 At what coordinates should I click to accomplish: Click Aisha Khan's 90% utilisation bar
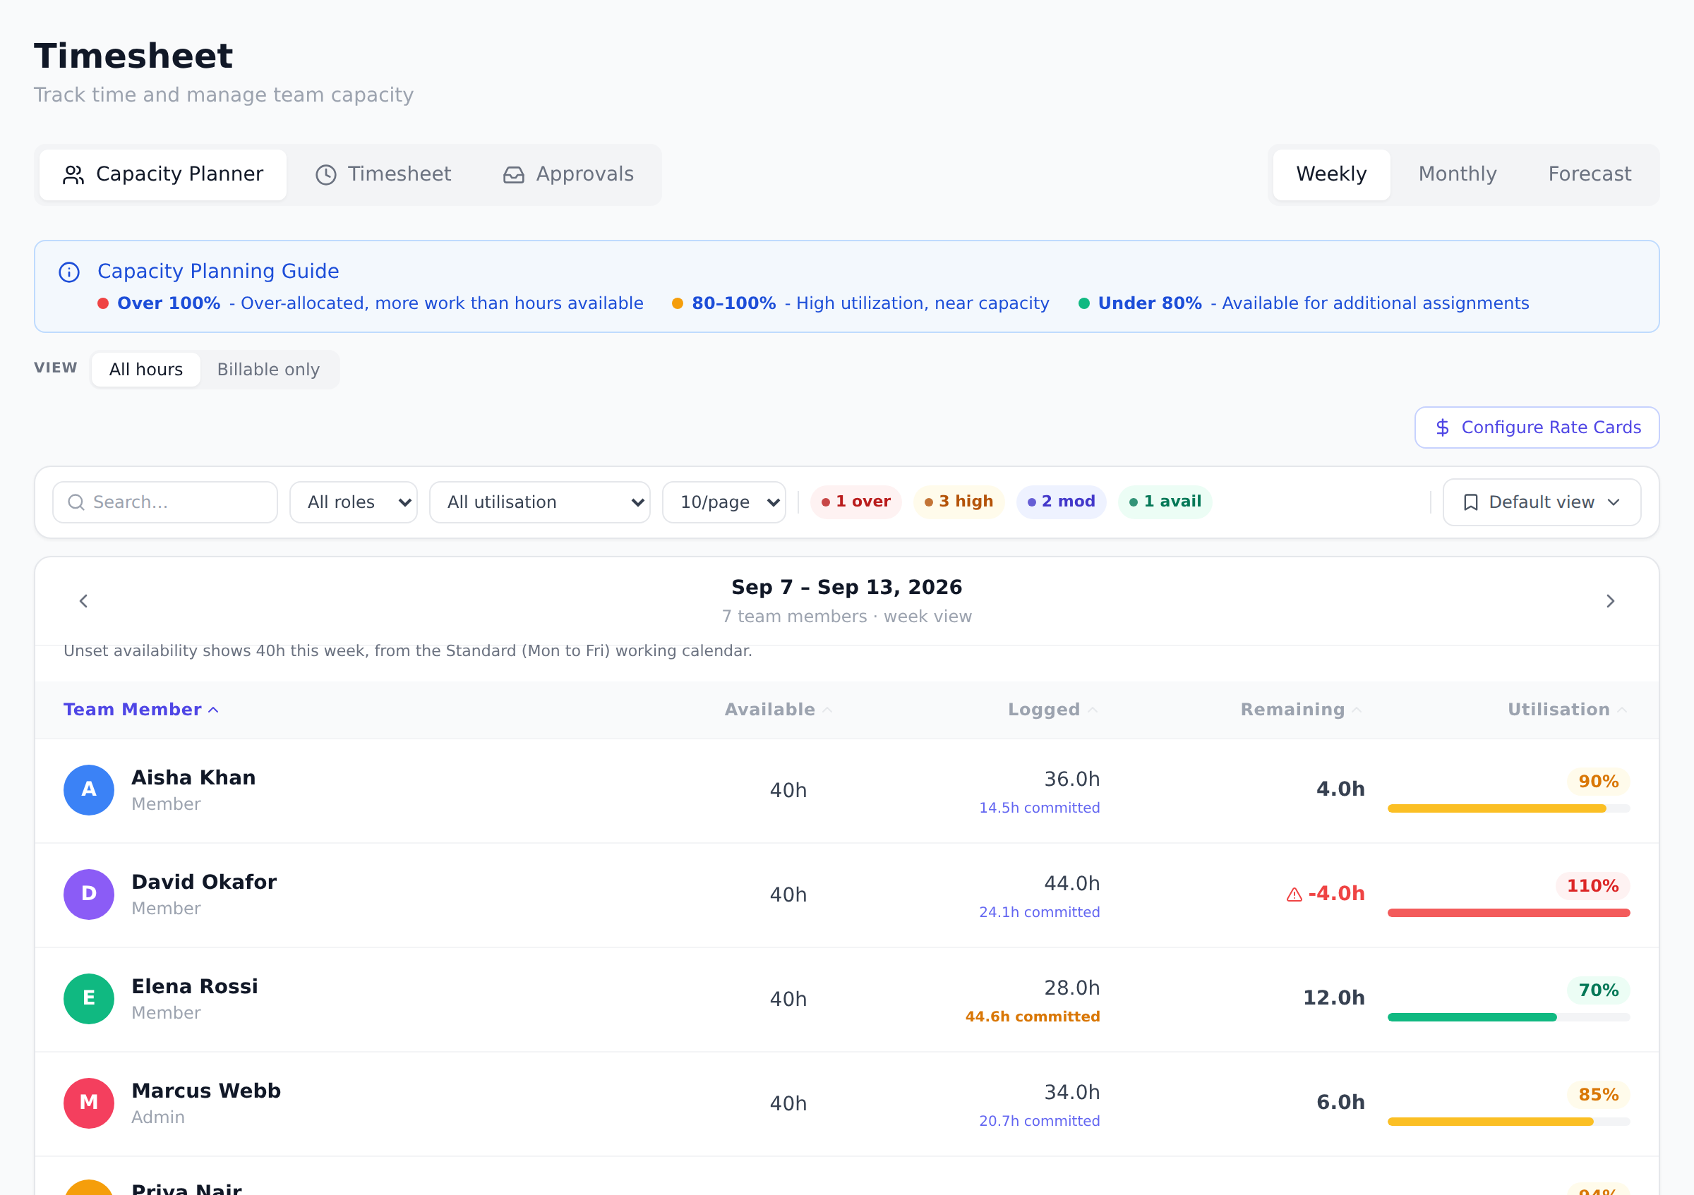click(1509, 809)
